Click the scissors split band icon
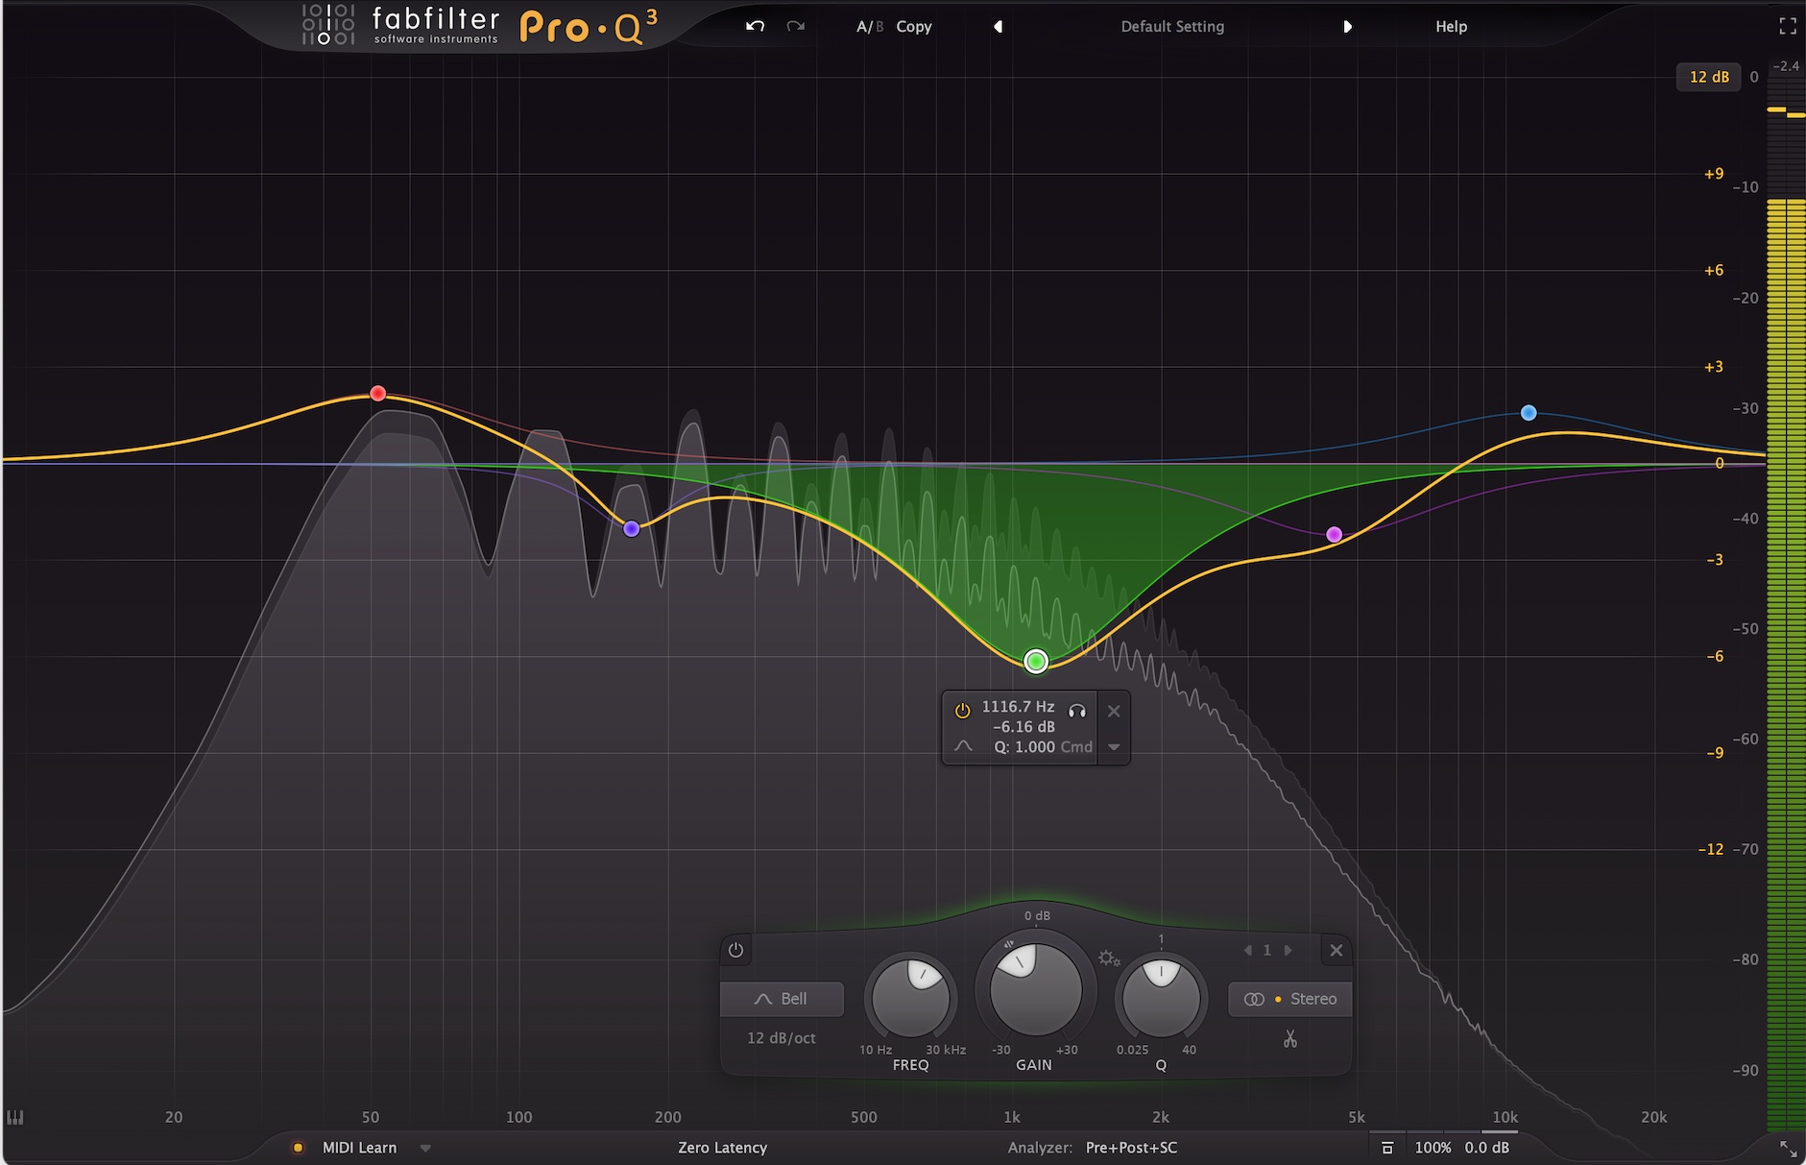 click(1289, 1039)
